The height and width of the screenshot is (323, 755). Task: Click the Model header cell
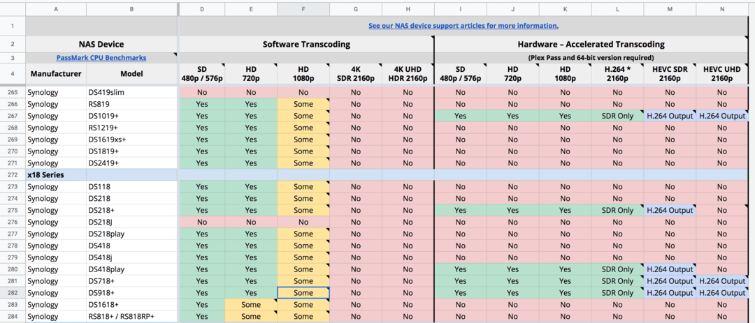click(131, 73)
